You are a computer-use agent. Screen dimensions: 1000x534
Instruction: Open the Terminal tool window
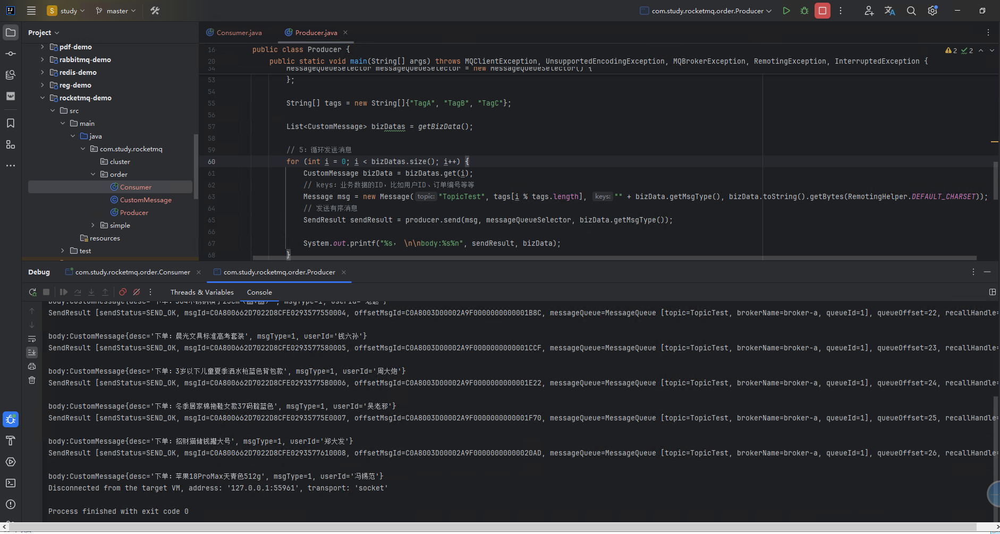(11, 483)
